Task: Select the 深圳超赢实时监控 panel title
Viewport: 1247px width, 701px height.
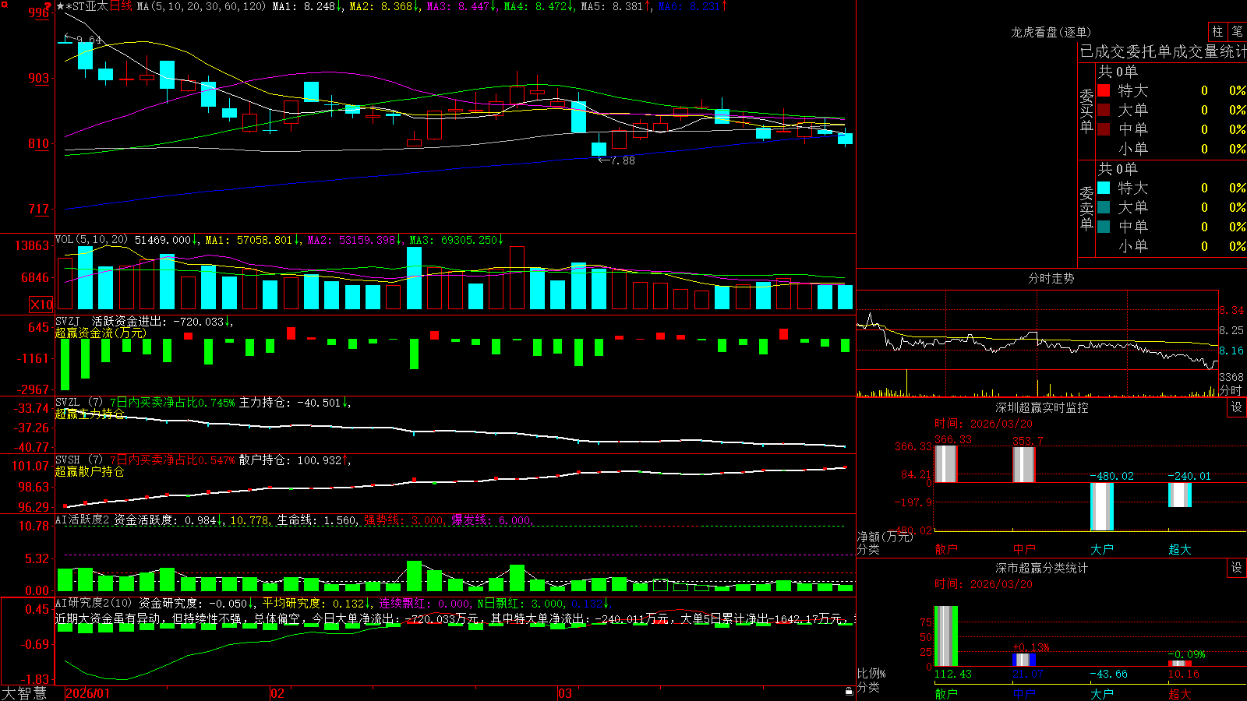Action: click(1042, 407)
